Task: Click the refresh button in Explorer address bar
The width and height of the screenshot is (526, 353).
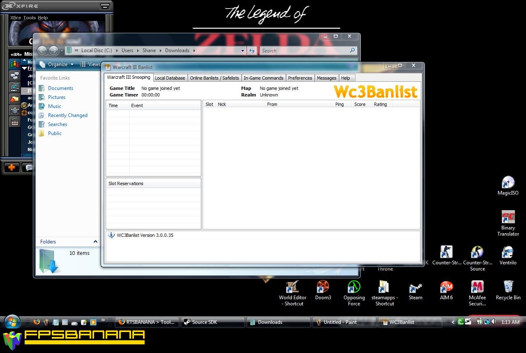Action: pos(252,50)
